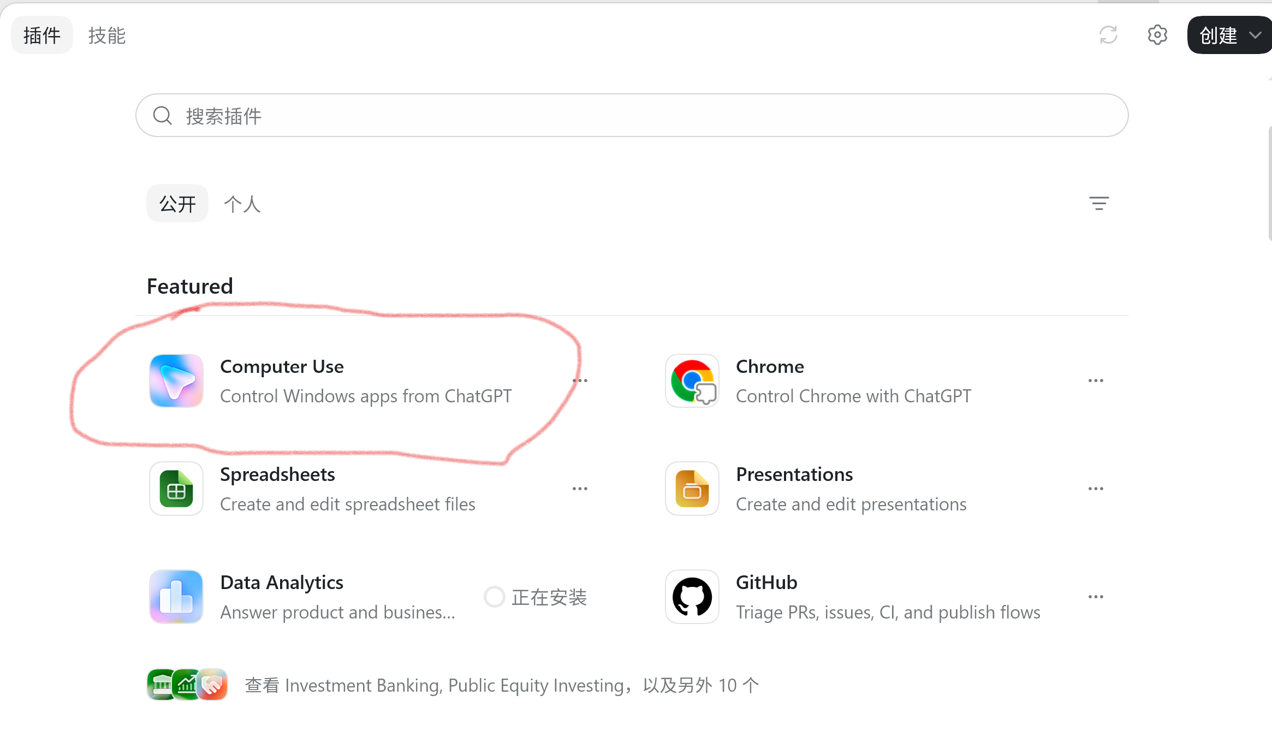Click the Chrome plugin title
This screenshot has width=1272, height=737.
770,366
